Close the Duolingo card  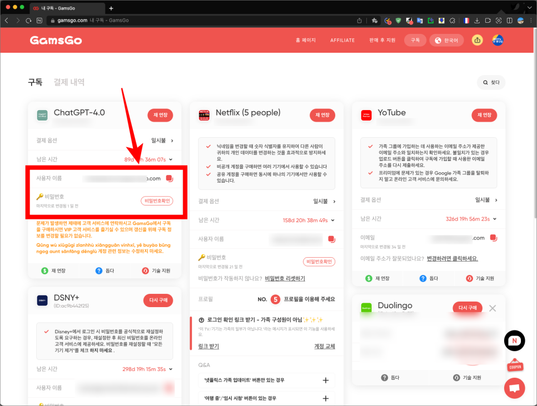click(493, 308)
